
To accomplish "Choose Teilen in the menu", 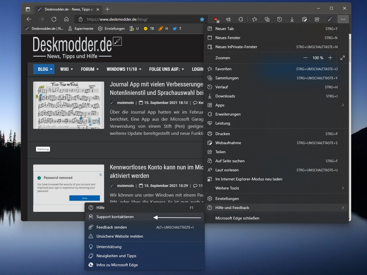I will point(276,152).
